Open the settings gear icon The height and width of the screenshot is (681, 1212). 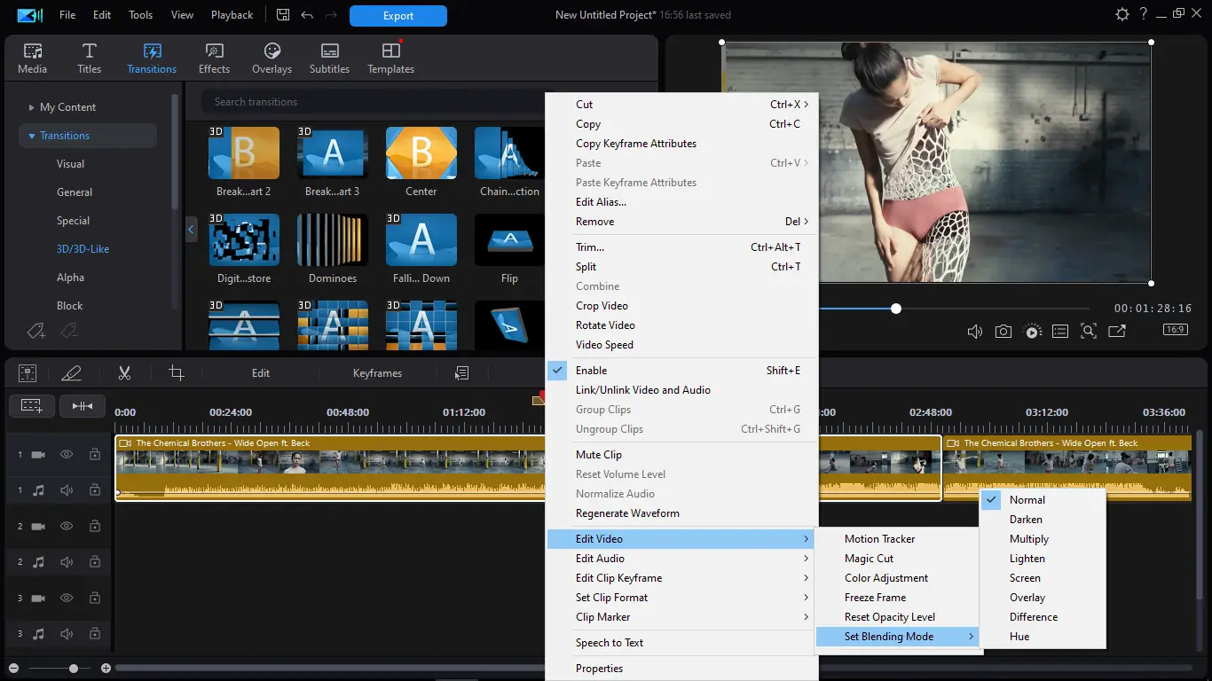[1122, 15]
